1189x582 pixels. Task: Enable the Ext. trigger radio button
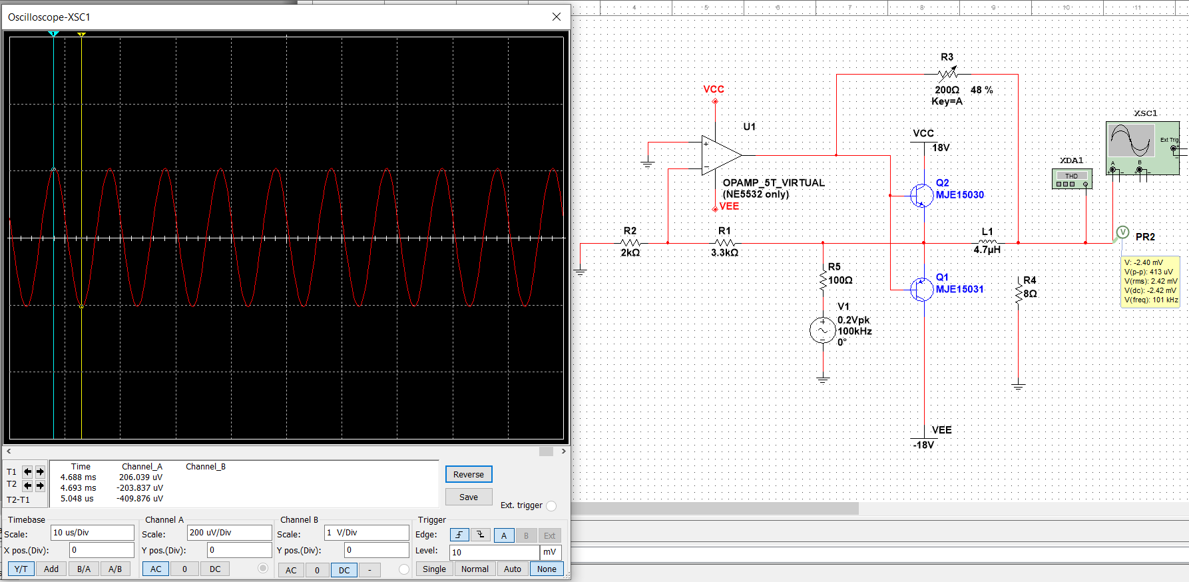point(551,506)
